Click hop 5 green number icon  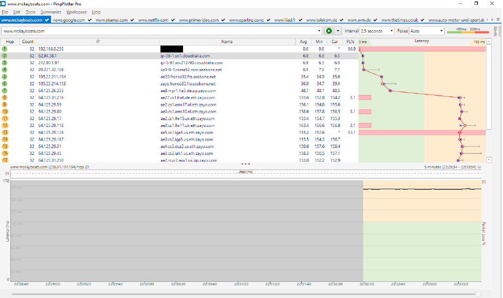[x=4, y=77]
